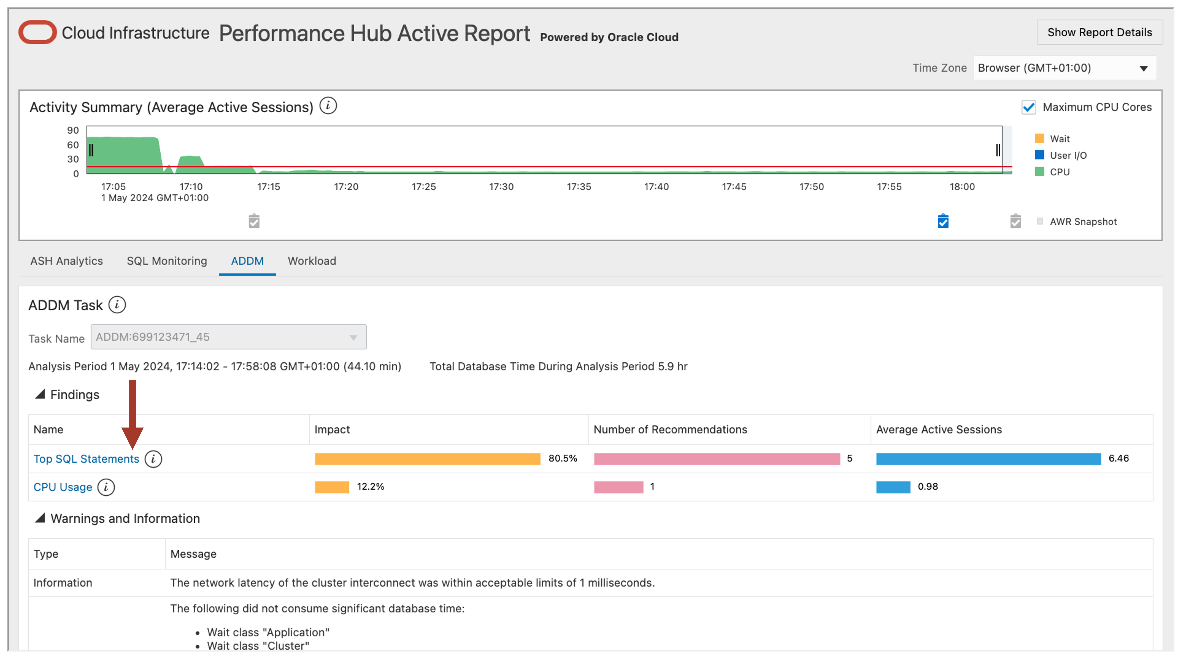Open info details for Top SQL Statements finding
The width and height of the screenshot is (1178, 662).
pos(153,459)
